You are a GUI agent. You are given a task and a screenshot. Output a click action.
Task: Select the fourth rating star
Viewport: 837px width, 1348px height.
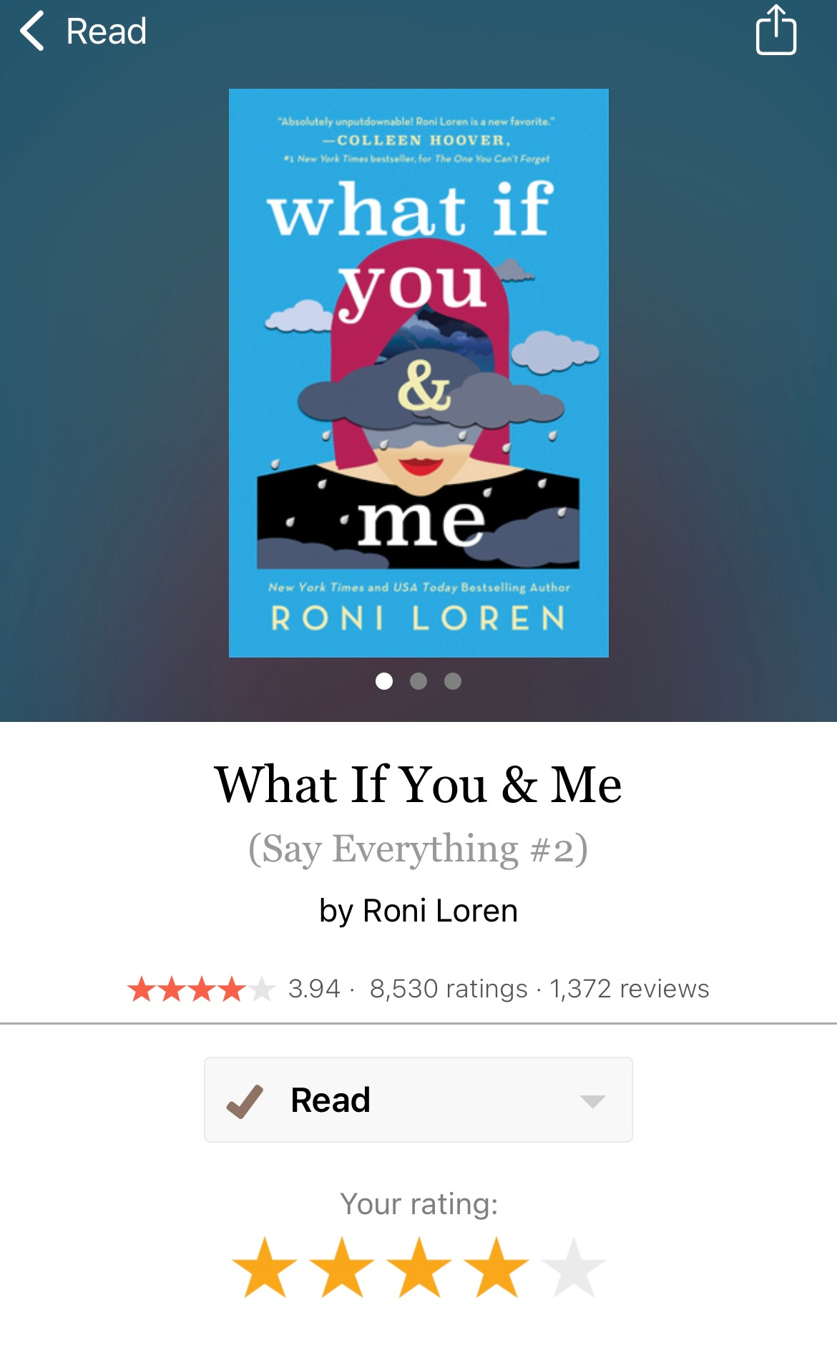point(496,1267)
